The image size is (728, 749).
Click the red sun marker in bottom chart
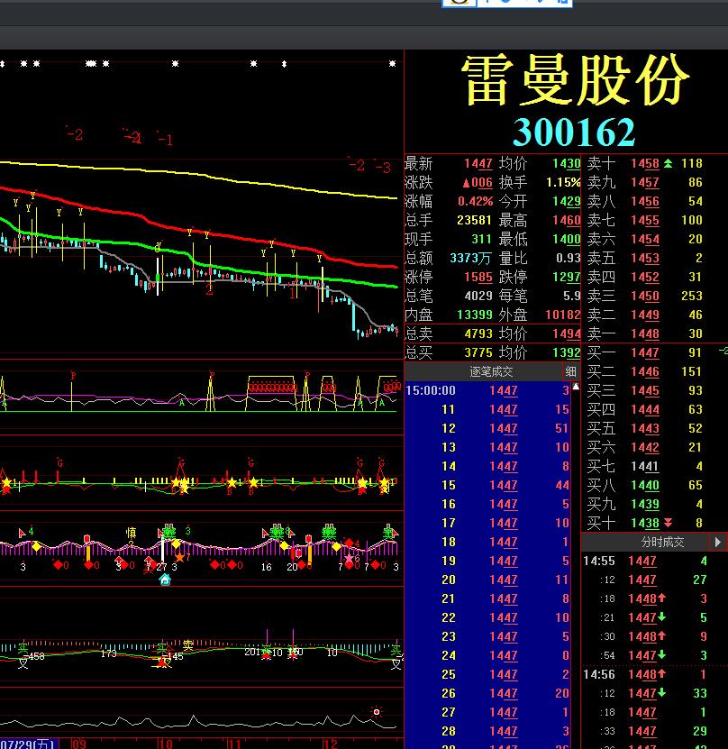(x=377, y=712)
